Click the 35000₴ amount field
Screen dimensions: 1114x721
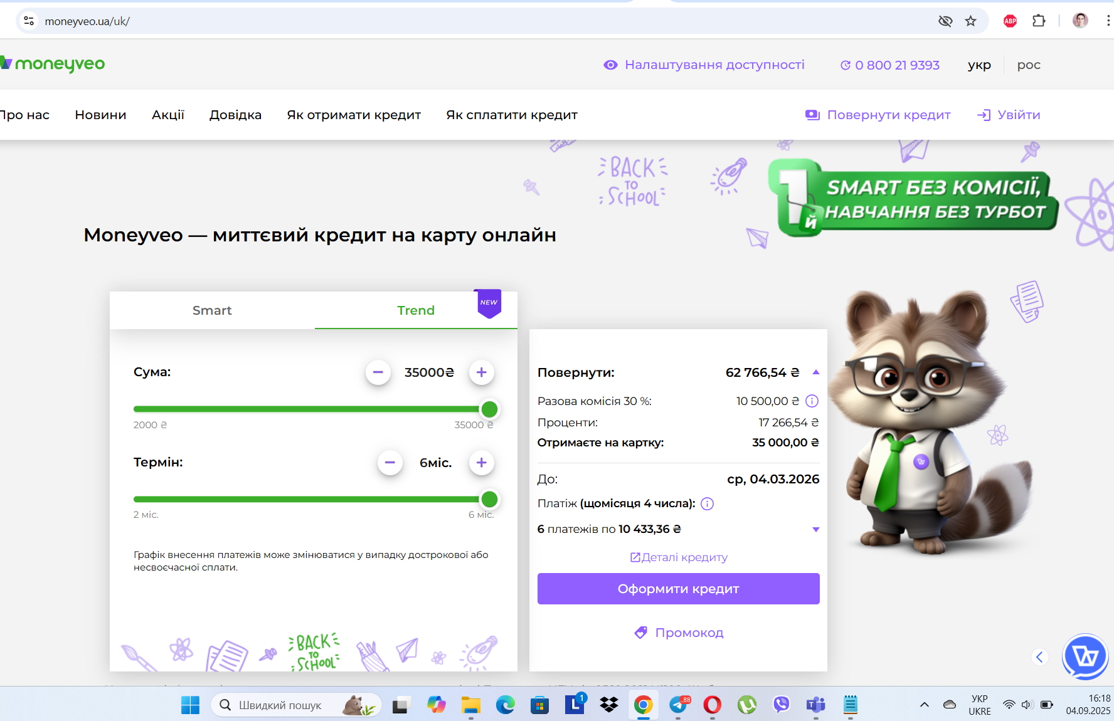tap(430, 372)
